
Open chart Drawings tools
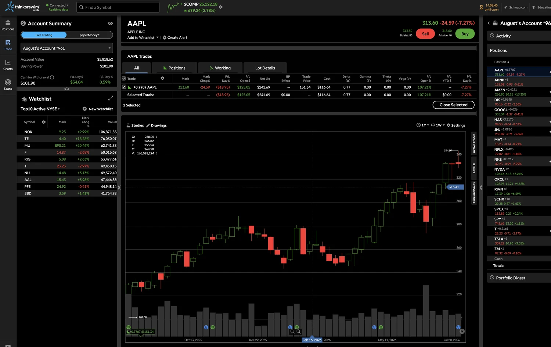(x=156, y=125)
